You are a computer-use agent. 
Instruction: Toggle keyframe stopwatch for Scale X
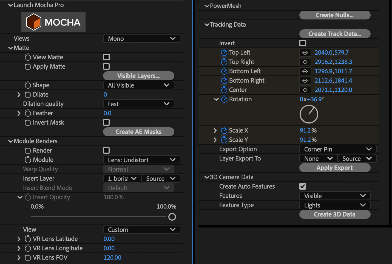224,130
